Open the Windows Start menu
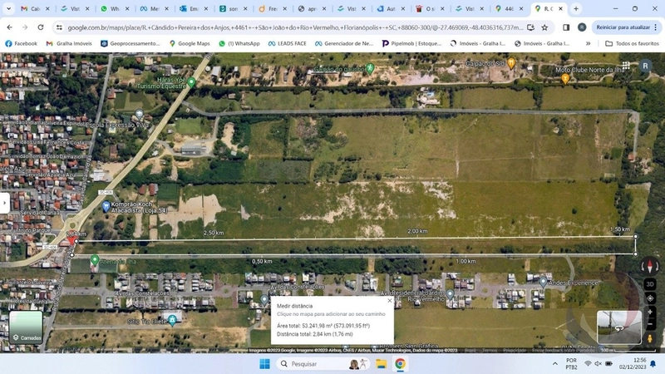This screenshot has width=665, height=374. click(264, 364)
